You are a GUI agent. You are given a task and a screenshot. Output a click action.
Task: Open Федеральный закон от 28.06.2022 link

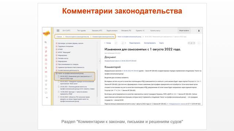pos(120,61)
